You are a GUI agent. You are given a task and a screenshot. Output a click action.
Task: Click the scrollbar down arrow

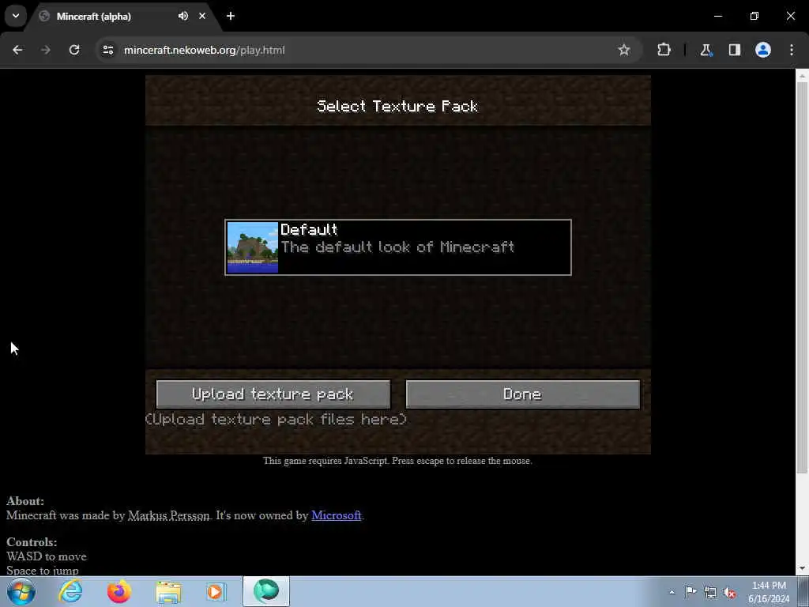coord(802,569)
